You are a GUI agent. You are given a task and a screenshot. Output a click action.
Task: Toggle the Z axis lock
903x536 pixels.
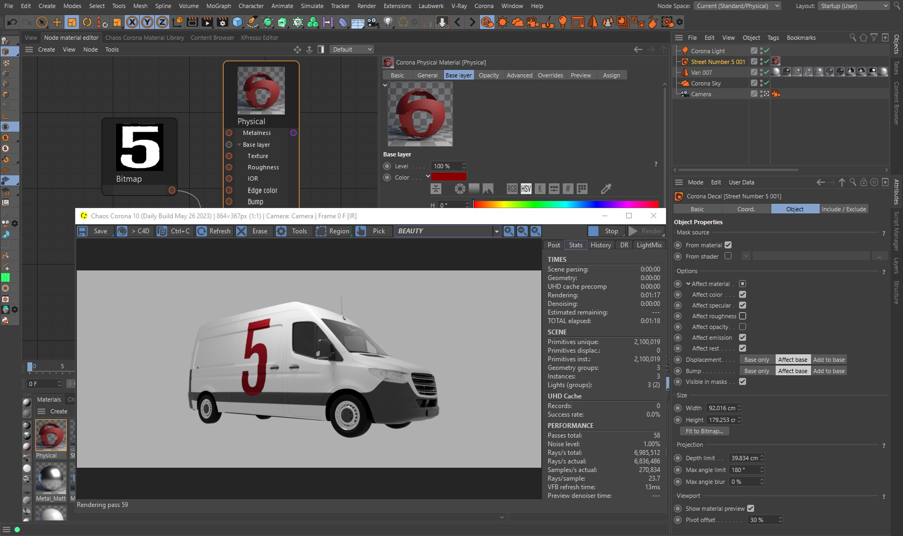click(x=162, y=23)
